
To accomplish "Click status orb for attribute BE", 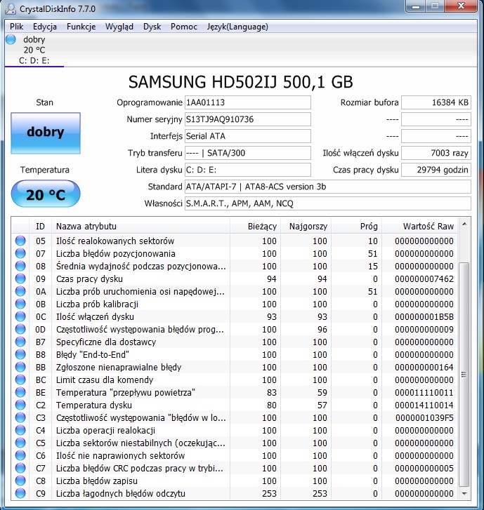I will (20, 392).
